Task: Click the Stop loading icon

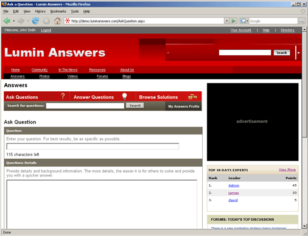Action: click(46, 21)
